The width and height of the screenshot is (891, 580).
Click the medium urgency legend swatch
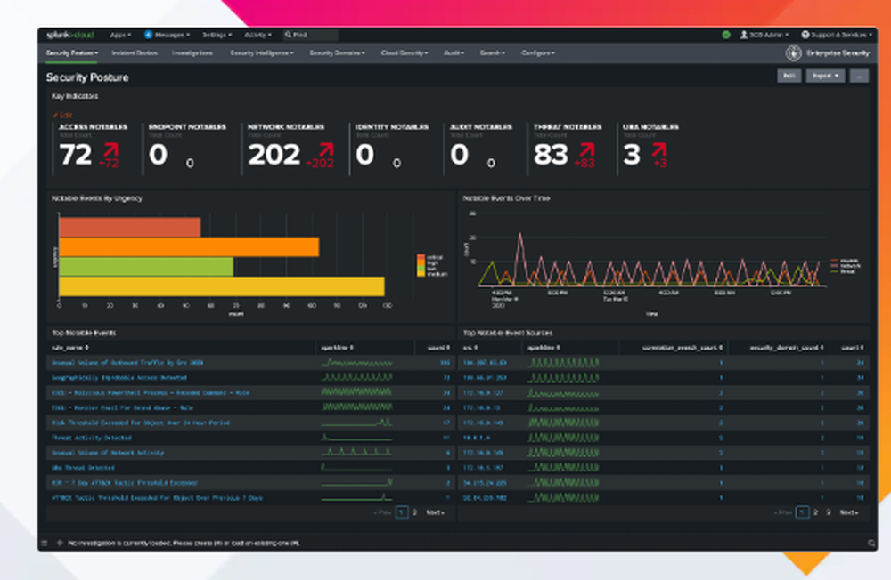421,274
